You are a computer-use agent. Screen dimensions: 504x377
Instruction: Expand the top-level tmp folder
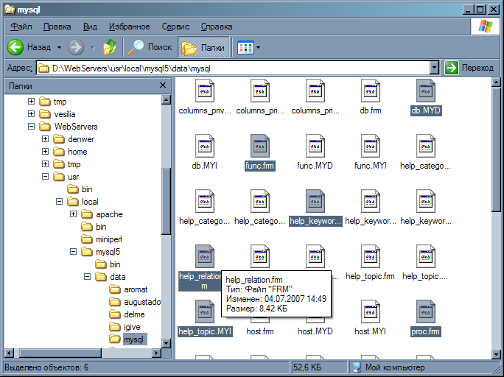tap(31, 102)
